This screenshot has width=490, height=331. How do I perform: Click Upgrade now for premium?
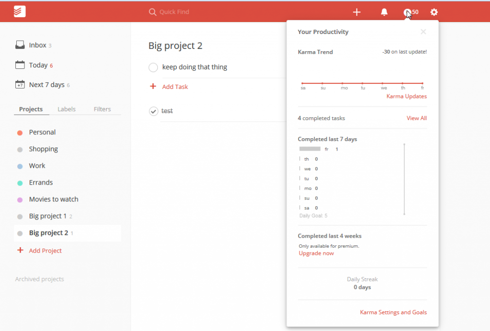click(x=316, y=254)
